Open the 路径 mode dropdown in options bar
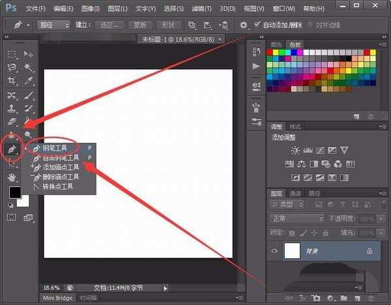The width and height of the screenshot is (391, 305). click(53, 25)
